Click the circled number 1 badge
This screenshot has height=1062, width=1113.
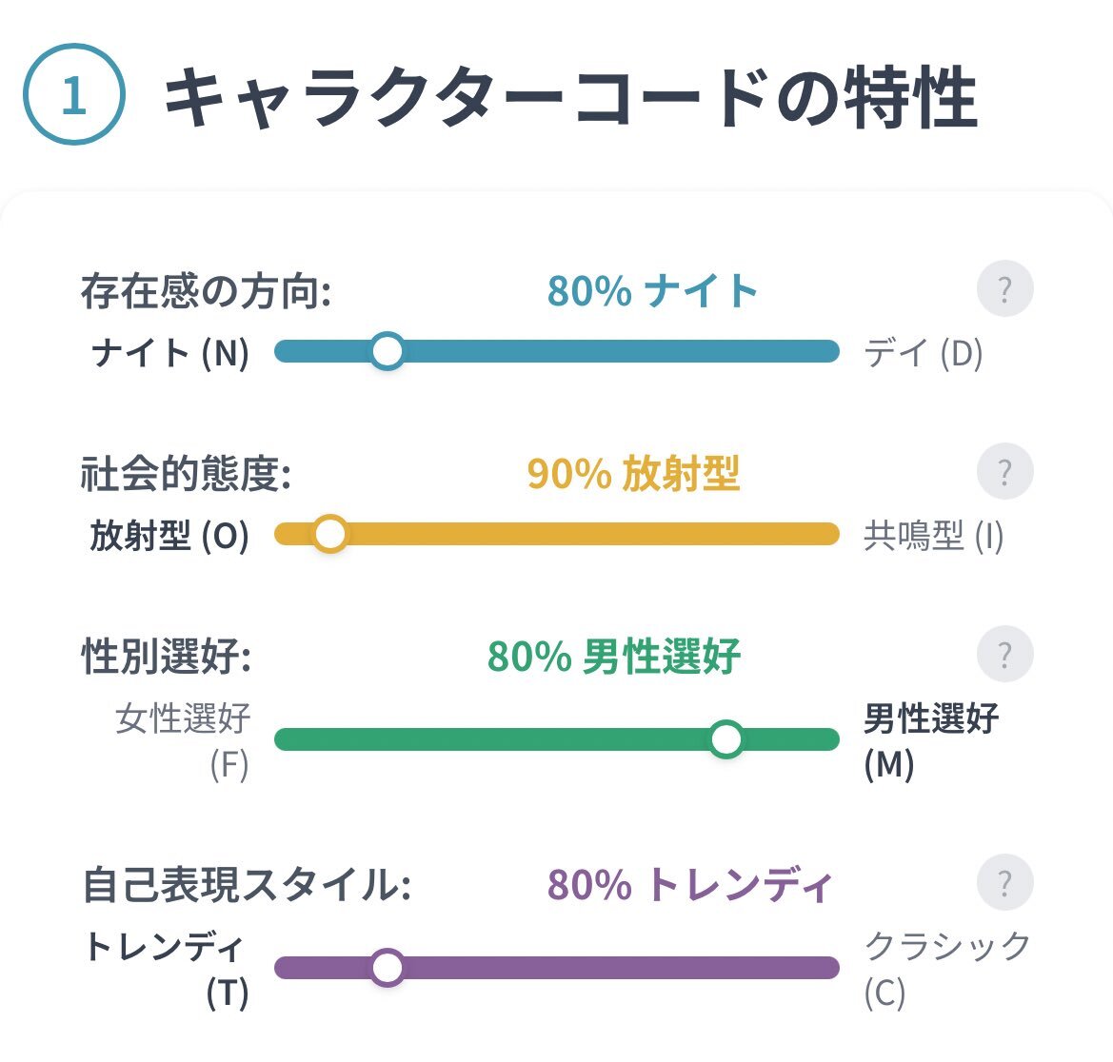click(74, 94)
